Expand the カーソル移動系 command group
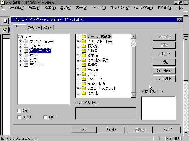 pyautogui.click(x=78, y=37)
